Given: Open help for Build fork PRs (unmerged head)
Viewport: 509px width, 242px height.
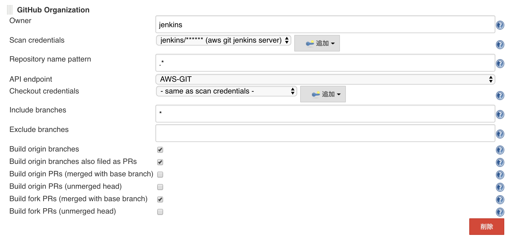Looking at the screenshot, I should 500,212.
